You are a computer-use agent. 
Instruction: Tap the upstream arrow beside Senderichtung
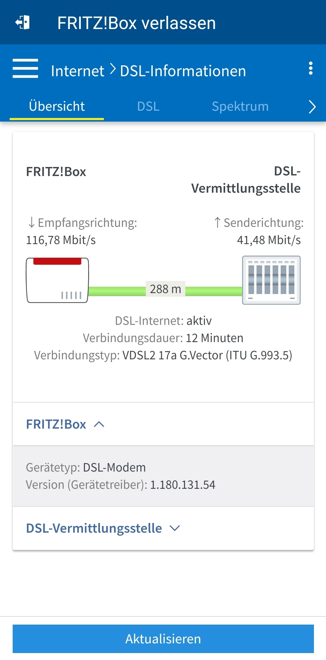217,222
